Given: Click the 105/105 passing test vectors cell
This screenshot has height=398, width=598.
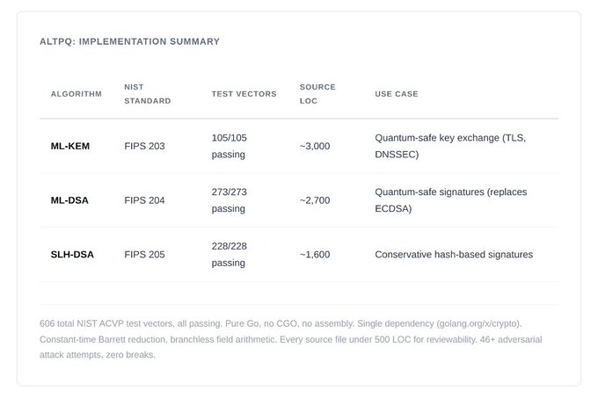Looking at the screenshot, I should coord(230,146).
